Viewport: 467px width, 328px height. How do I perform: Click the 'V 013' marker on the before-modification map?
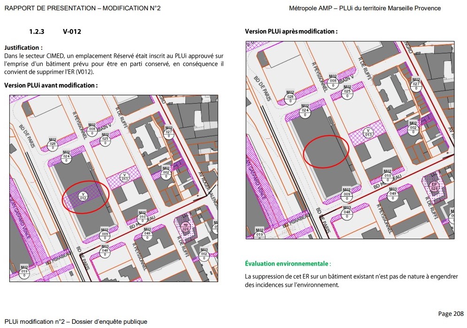(x=124, y=177)
